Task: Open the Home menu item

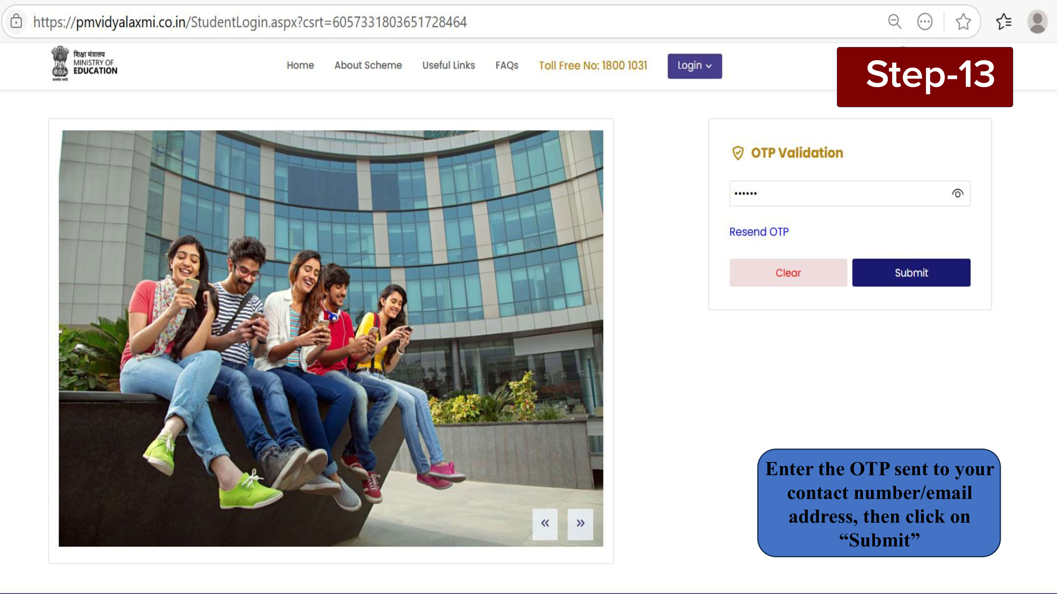Action: pyautogui.click(x=300, y=65)
